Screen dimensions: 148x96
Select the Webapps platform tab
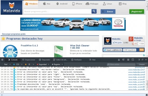click(92, 4)
